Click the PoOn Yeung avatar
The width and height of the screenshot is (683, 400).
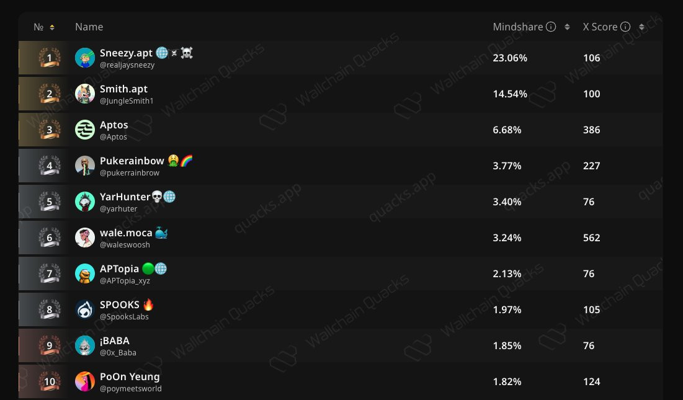[x=85, y=382]
